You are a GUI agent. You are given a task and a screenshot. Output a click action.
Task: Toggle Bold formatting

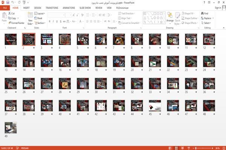click(x=50, y=21)
